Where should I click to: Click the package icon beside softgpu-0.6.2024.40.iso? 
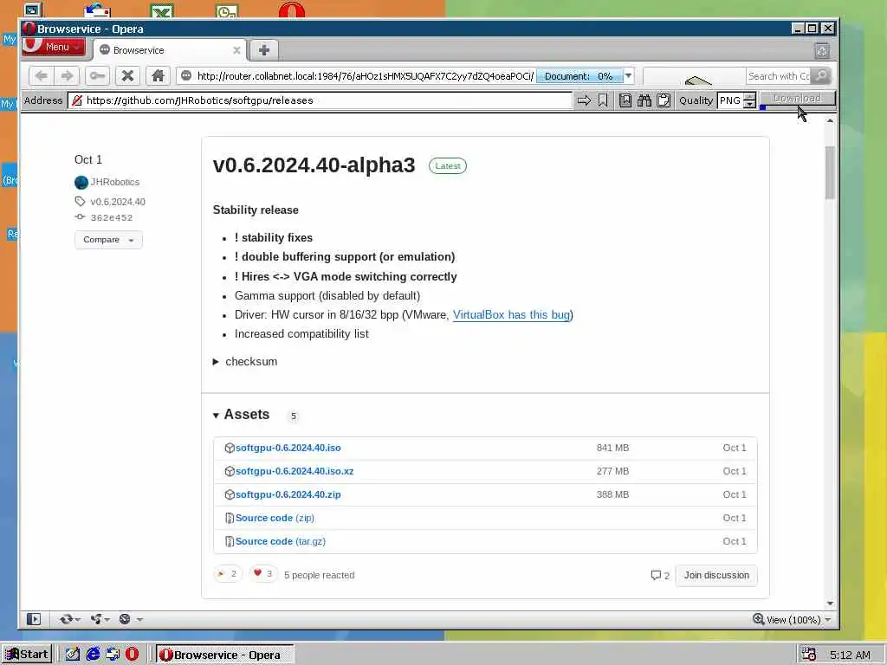tap(229, 448)
